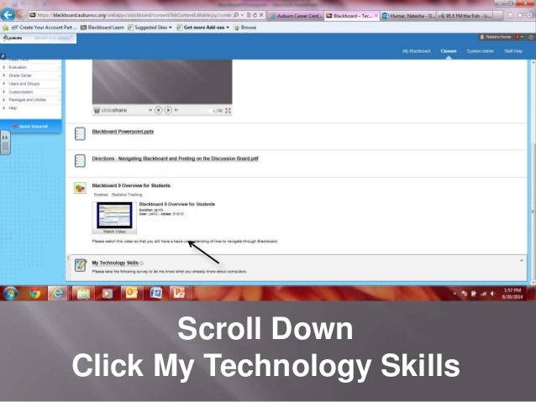
Task: Open the Staff Help tab
Action: (513, 51)
